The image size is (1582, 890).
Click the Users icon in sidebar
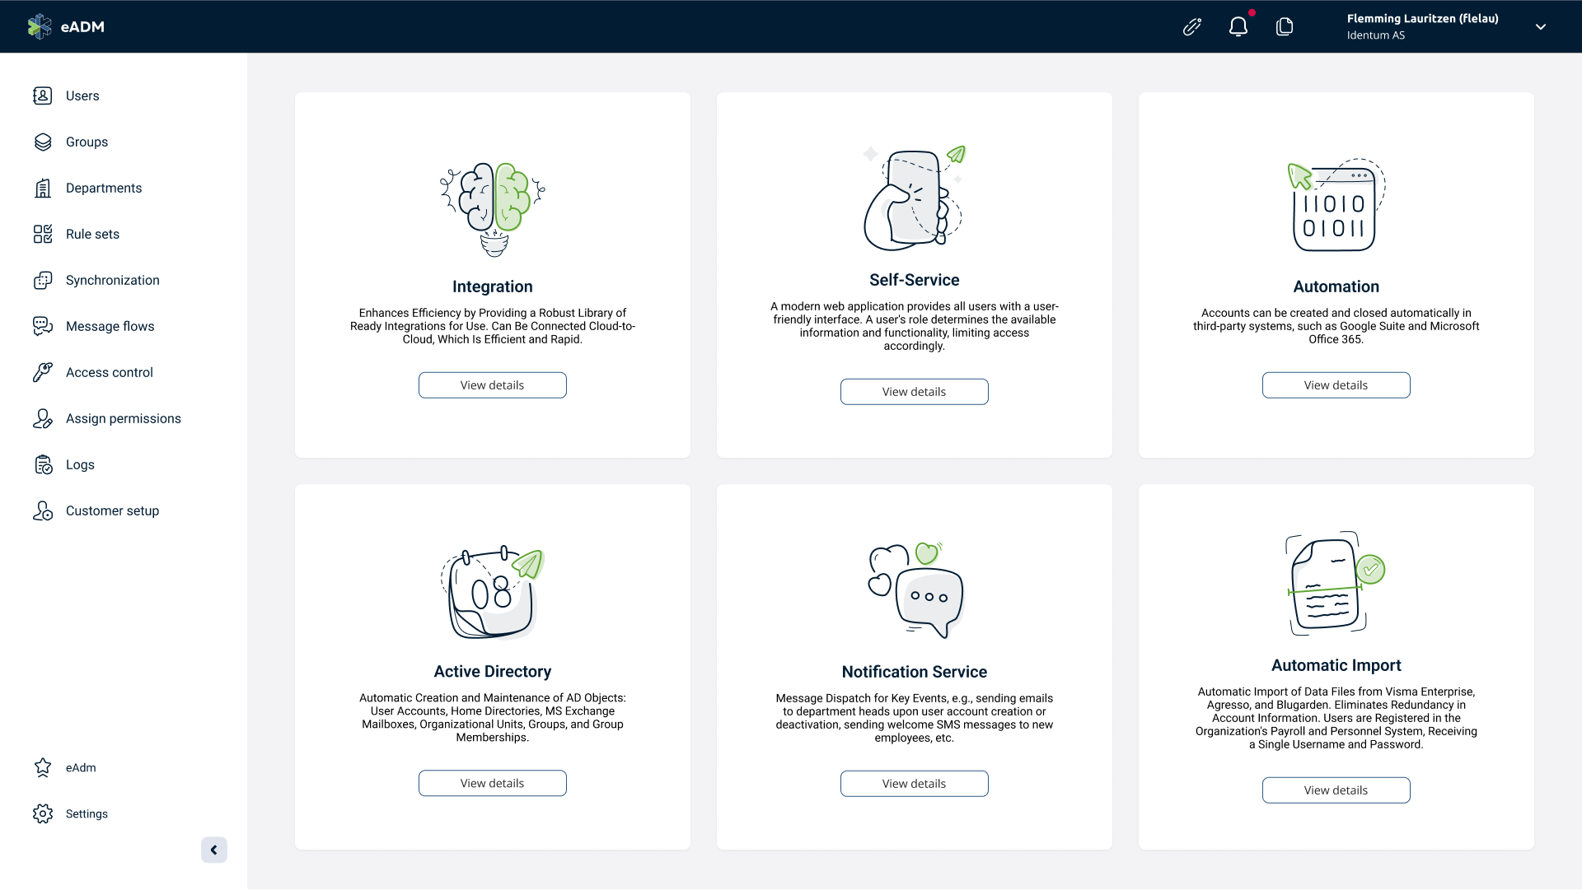pyautogui.click(x=42, y=96)
